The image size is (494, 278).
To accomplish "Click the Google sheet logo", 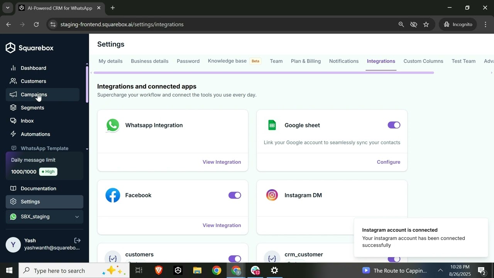I will coord(272,125).
